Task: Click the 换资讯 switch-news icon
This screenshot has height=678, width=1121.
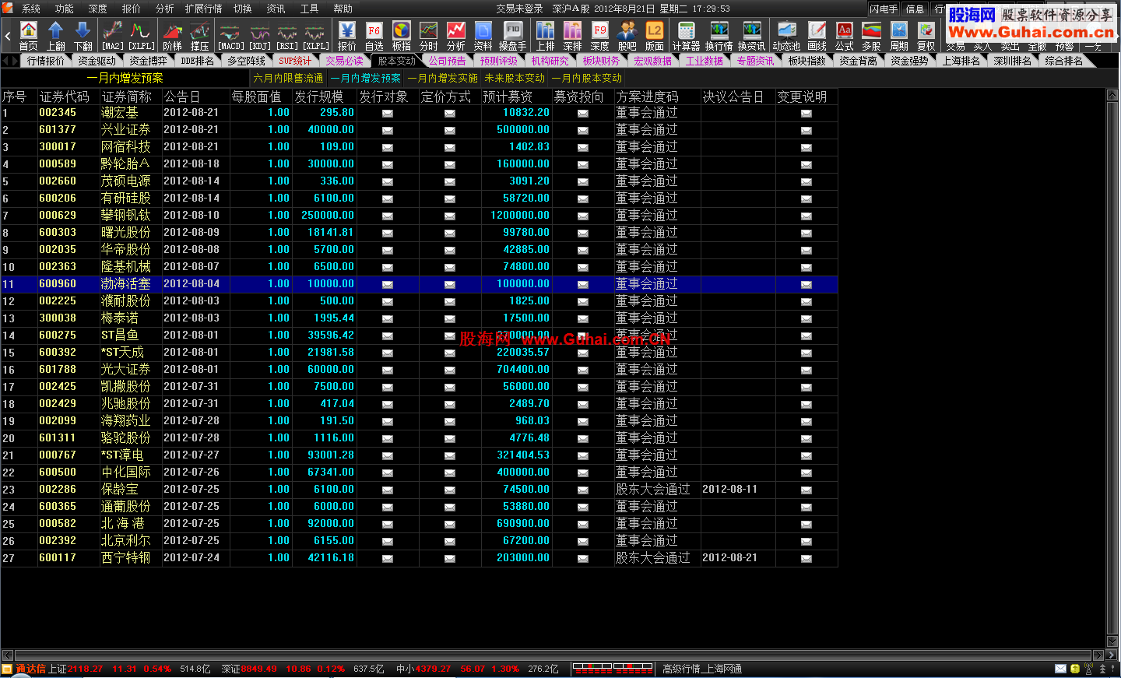Action: coord(752,36)
